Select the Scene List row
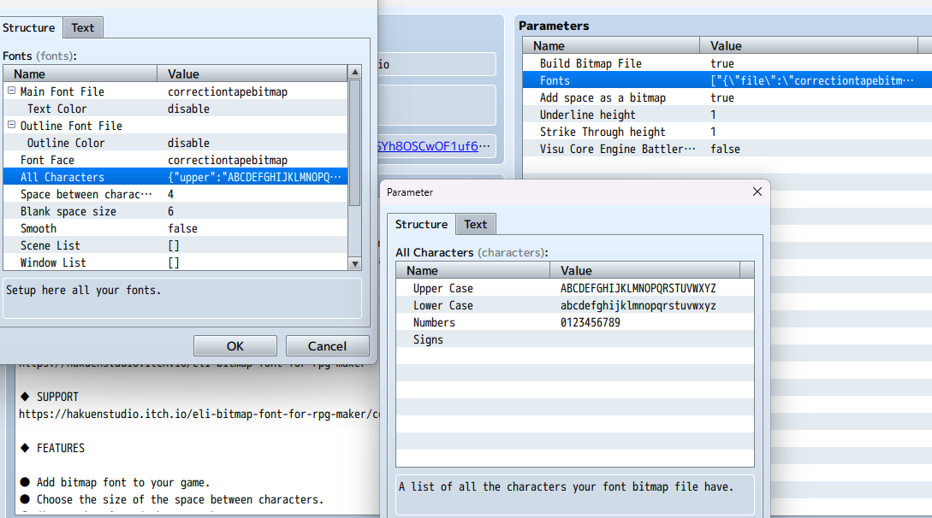Viewport: 932px width, 518px height. [175, 245]
